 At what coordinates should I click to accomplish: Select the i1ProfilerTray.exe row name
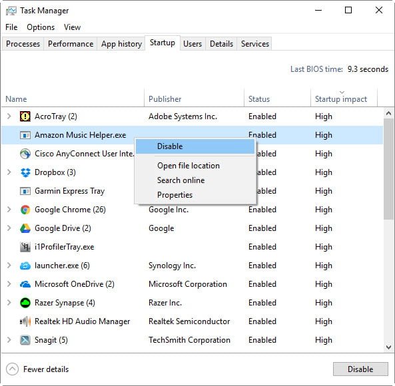click(64, 247)
